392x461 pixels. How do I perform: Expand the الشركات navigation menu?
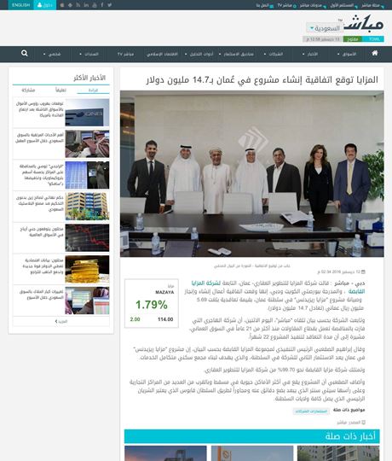click(x=274, y=54)
